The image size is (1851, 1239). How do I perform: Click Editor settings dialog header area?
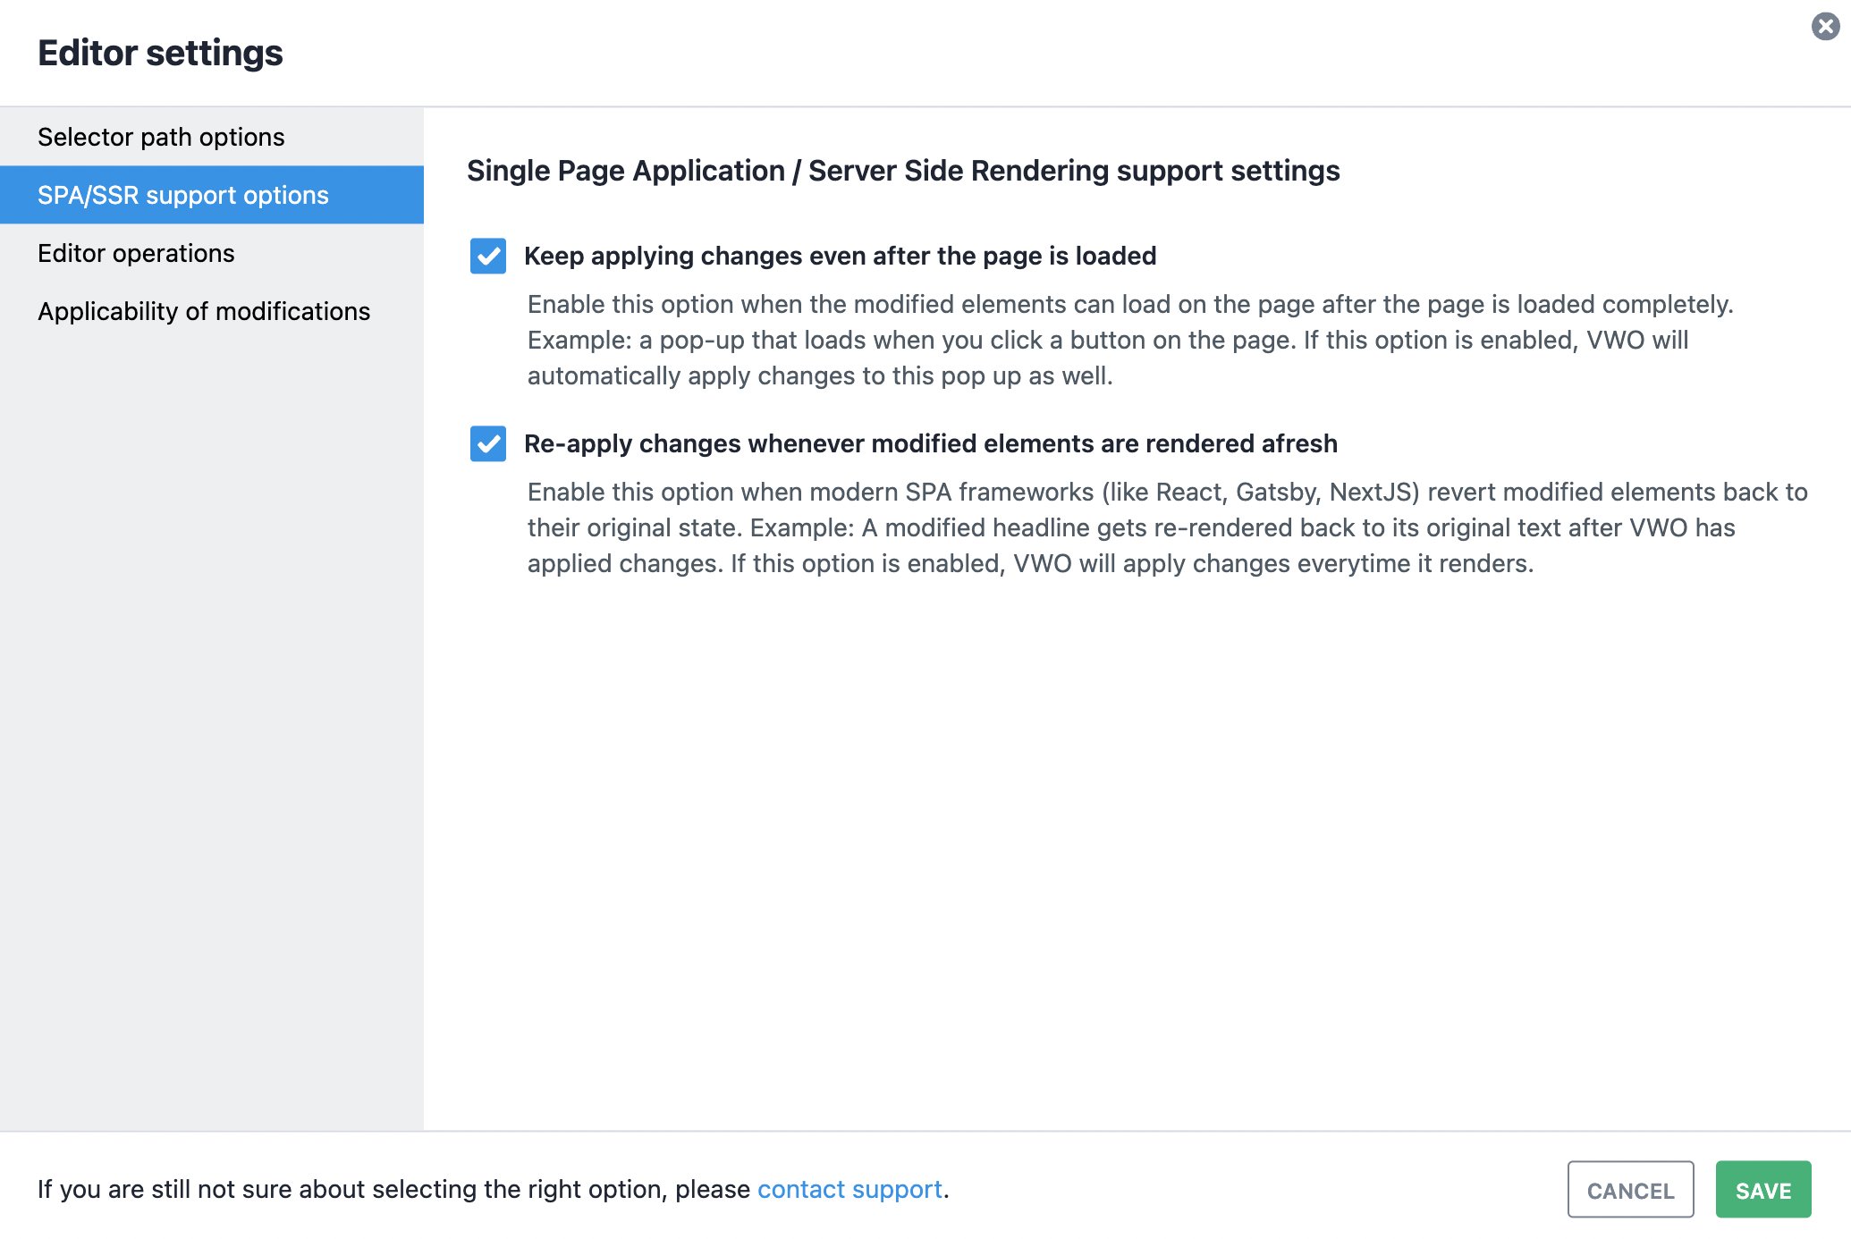[x=159, y=53]
